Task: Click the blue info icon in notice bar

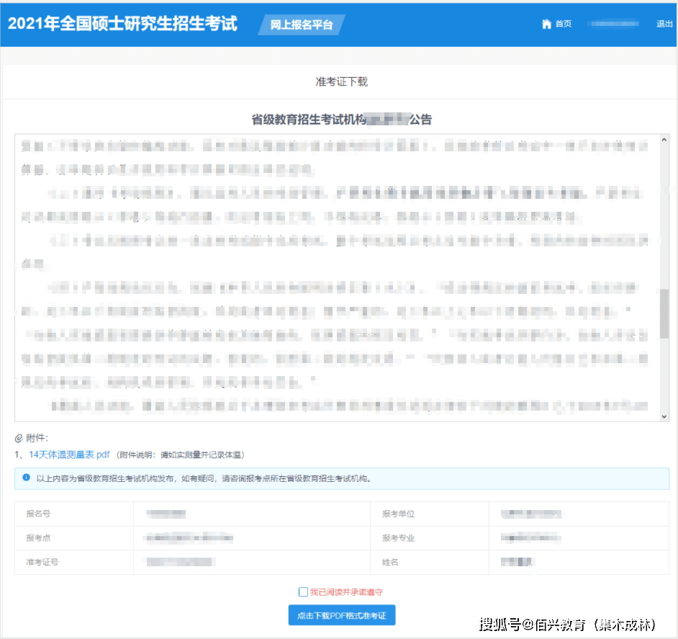Action: click(26, 478)
